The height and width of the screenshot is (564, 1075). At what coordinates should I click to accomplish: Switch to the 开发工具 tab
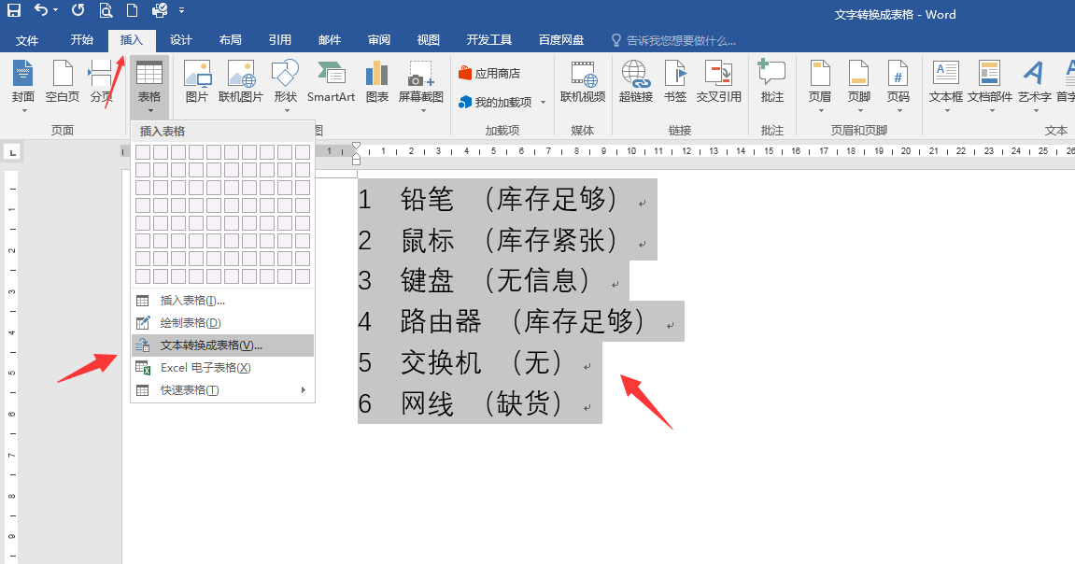(489, 40)
